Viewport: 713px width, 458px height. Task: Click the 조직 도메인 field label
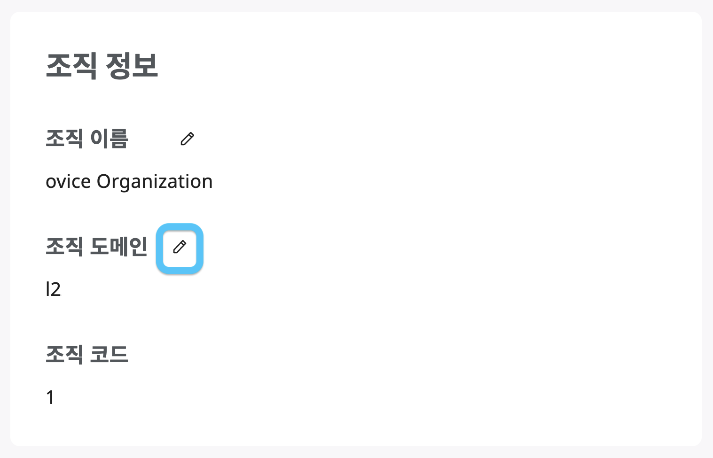click(x=97, y=246)
